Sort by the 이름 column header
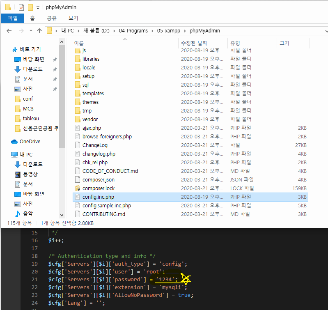 [79, 43]
